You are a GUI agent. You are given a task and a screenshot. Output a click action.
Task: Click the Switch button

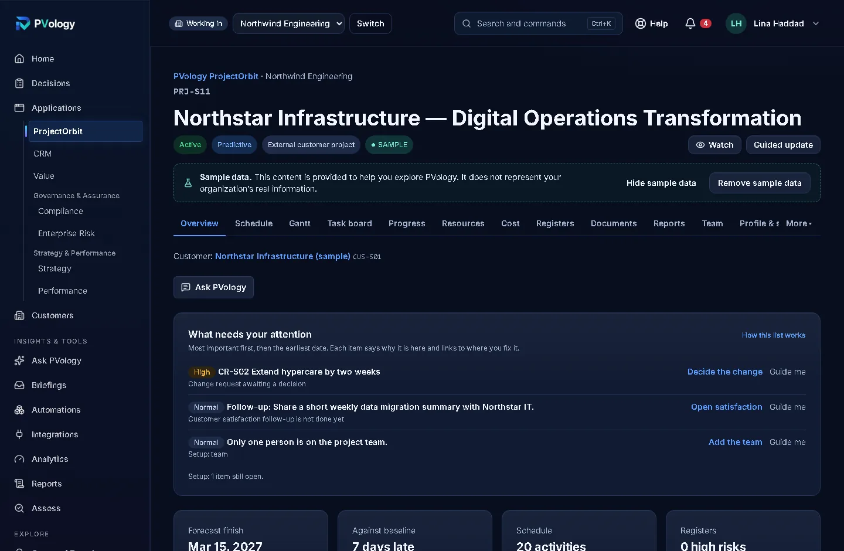370,23
